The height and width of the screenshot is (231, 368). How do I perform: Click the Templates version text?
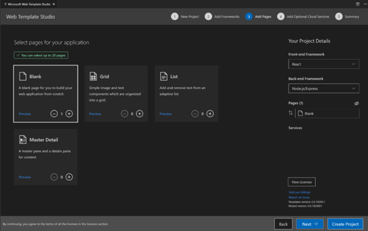coord(306,202)
